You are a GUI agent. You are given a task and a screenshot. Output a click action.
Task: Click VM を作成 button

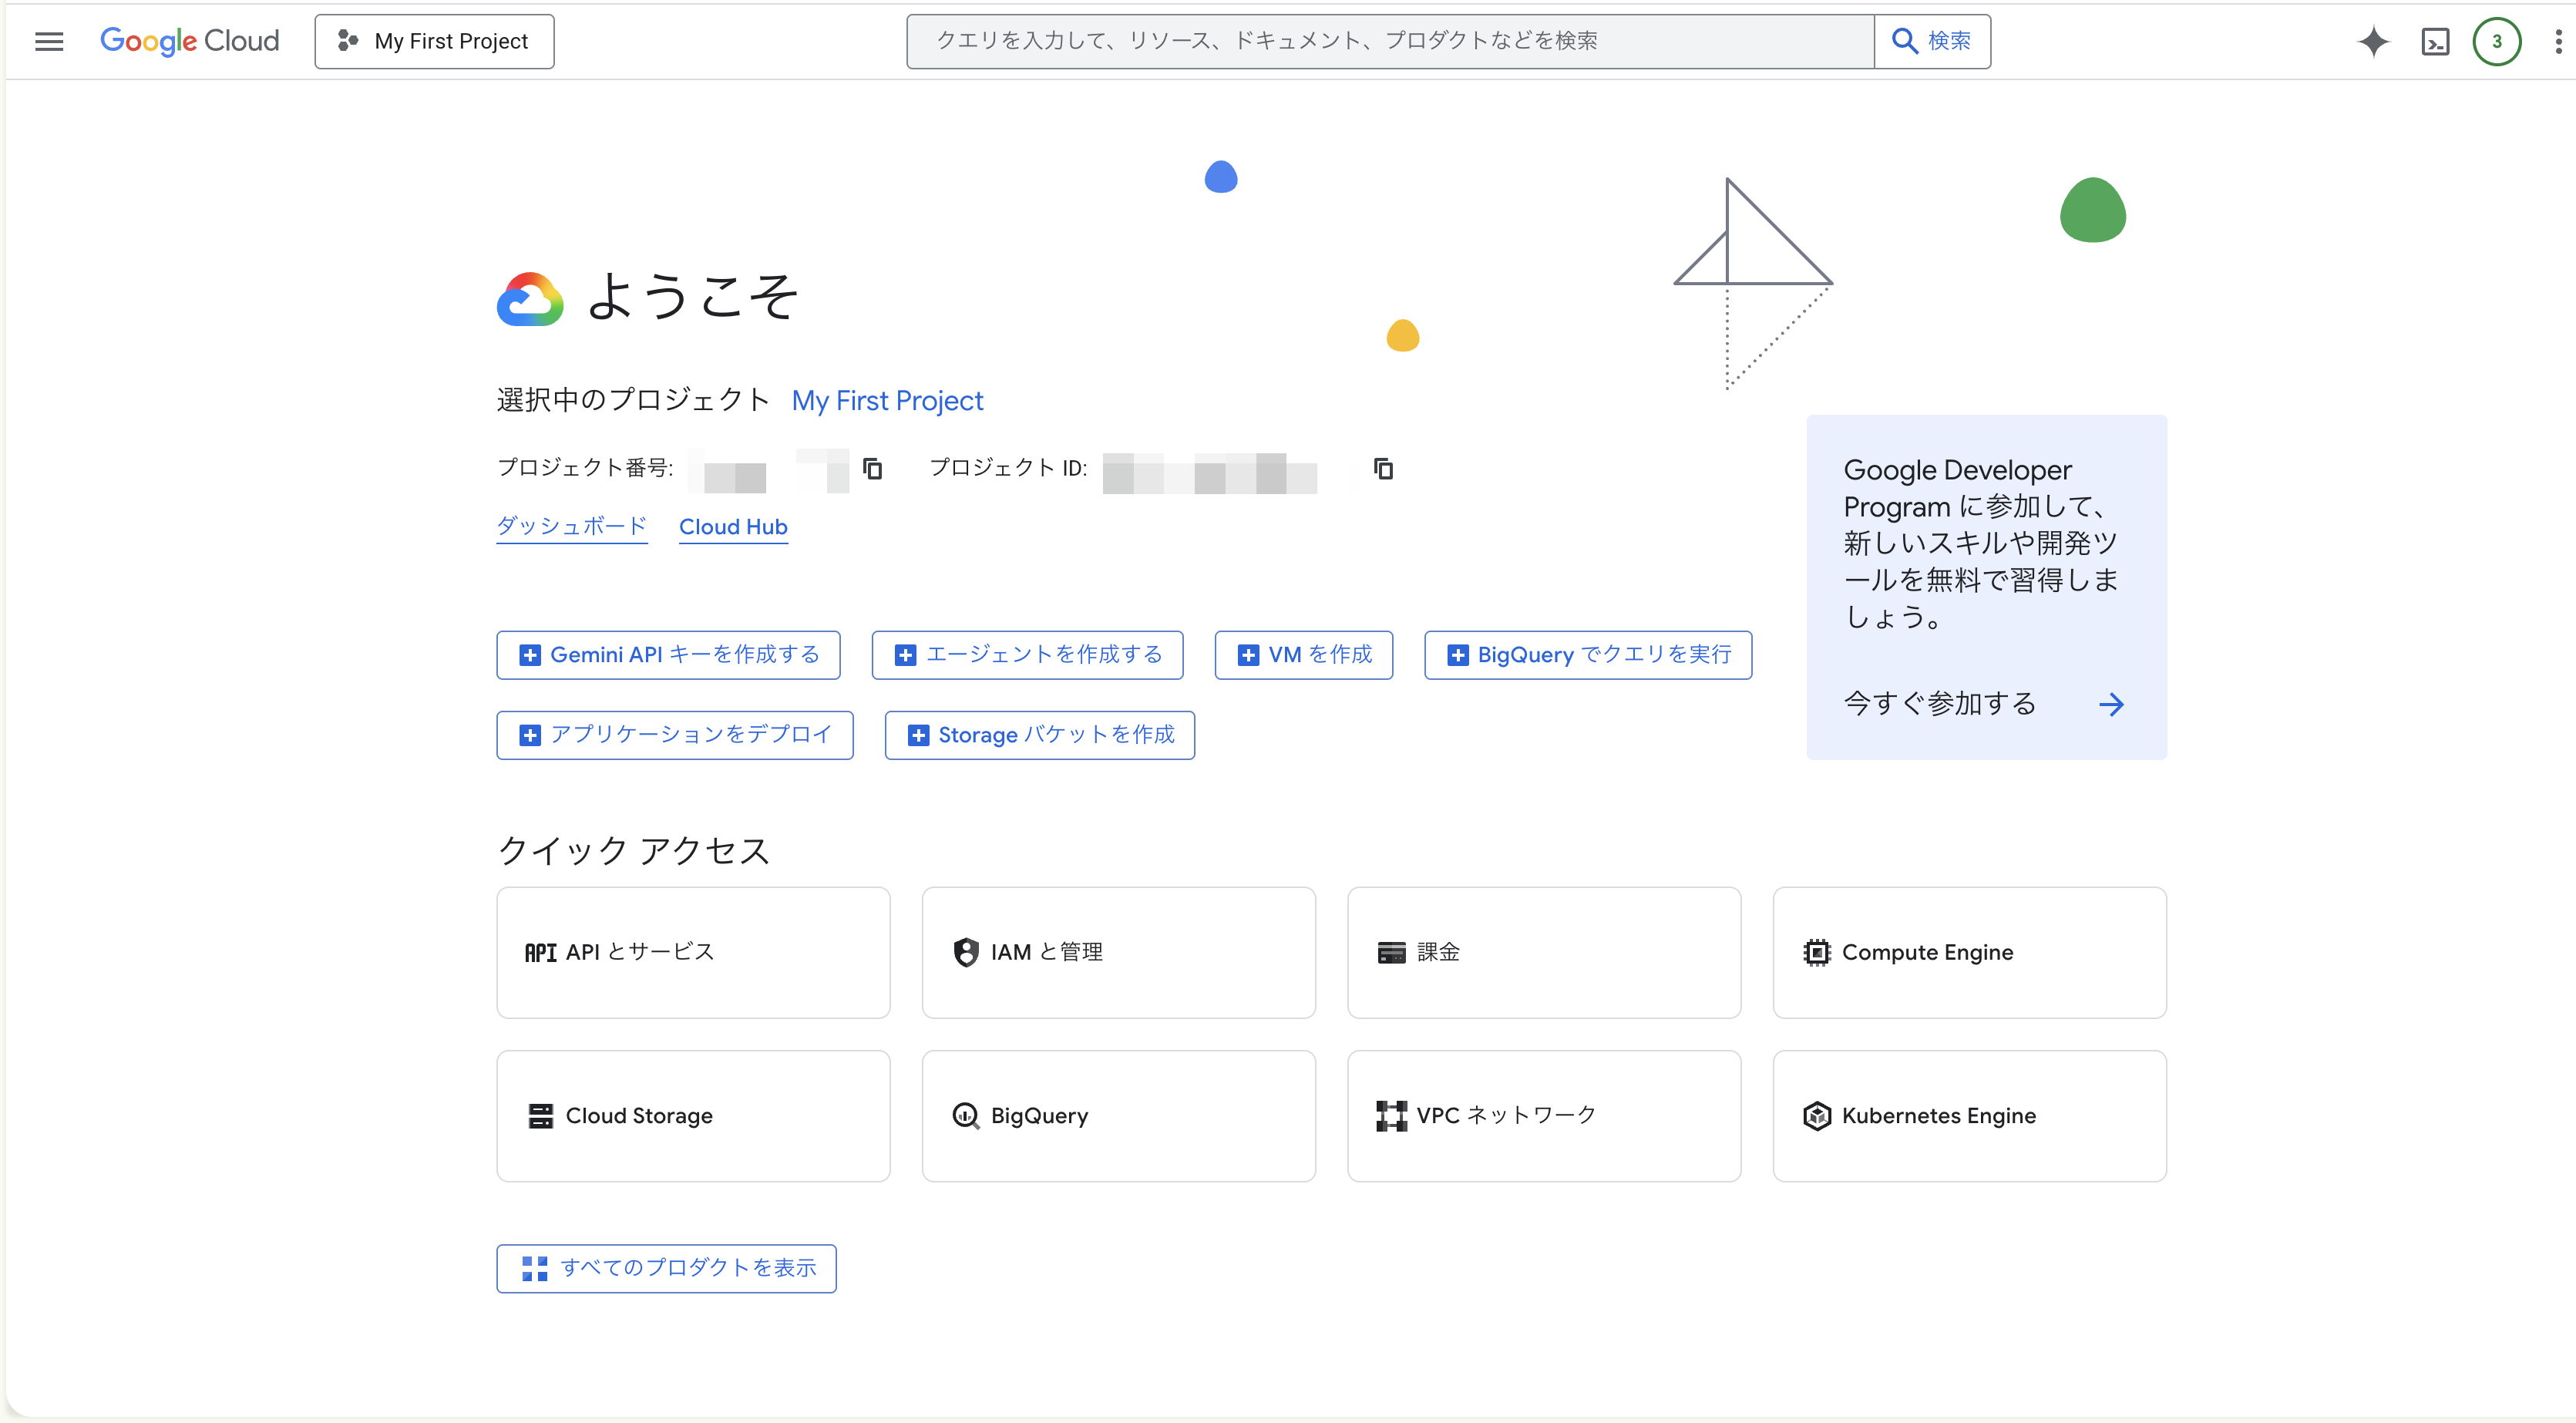coord(1304,654)
